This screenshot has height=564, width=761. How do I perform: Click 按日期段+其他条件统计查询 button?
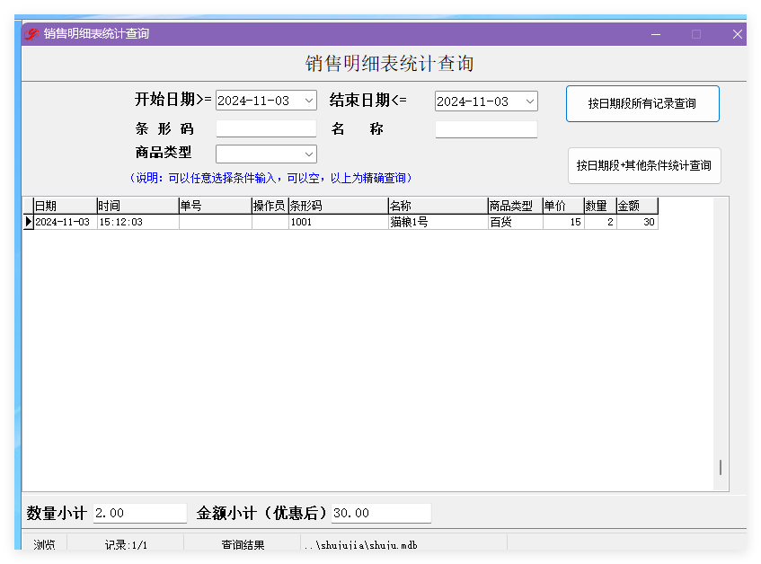644,166
